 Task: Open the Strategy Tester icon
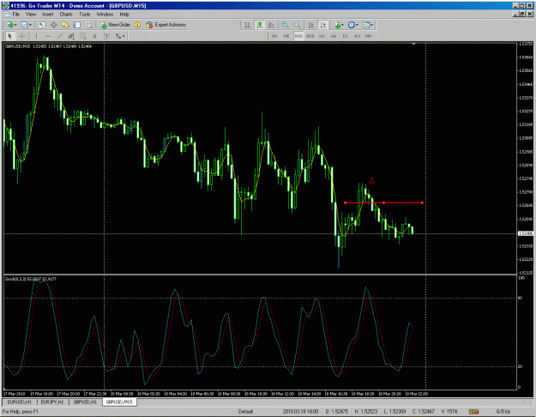[x=89, y=25]
